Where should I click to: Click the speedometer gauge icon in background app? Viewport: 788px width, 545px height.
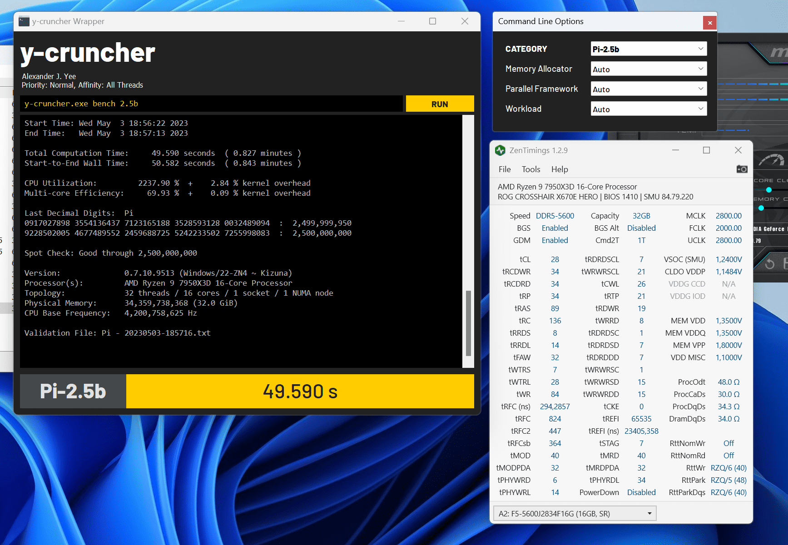tap(772, 160)
